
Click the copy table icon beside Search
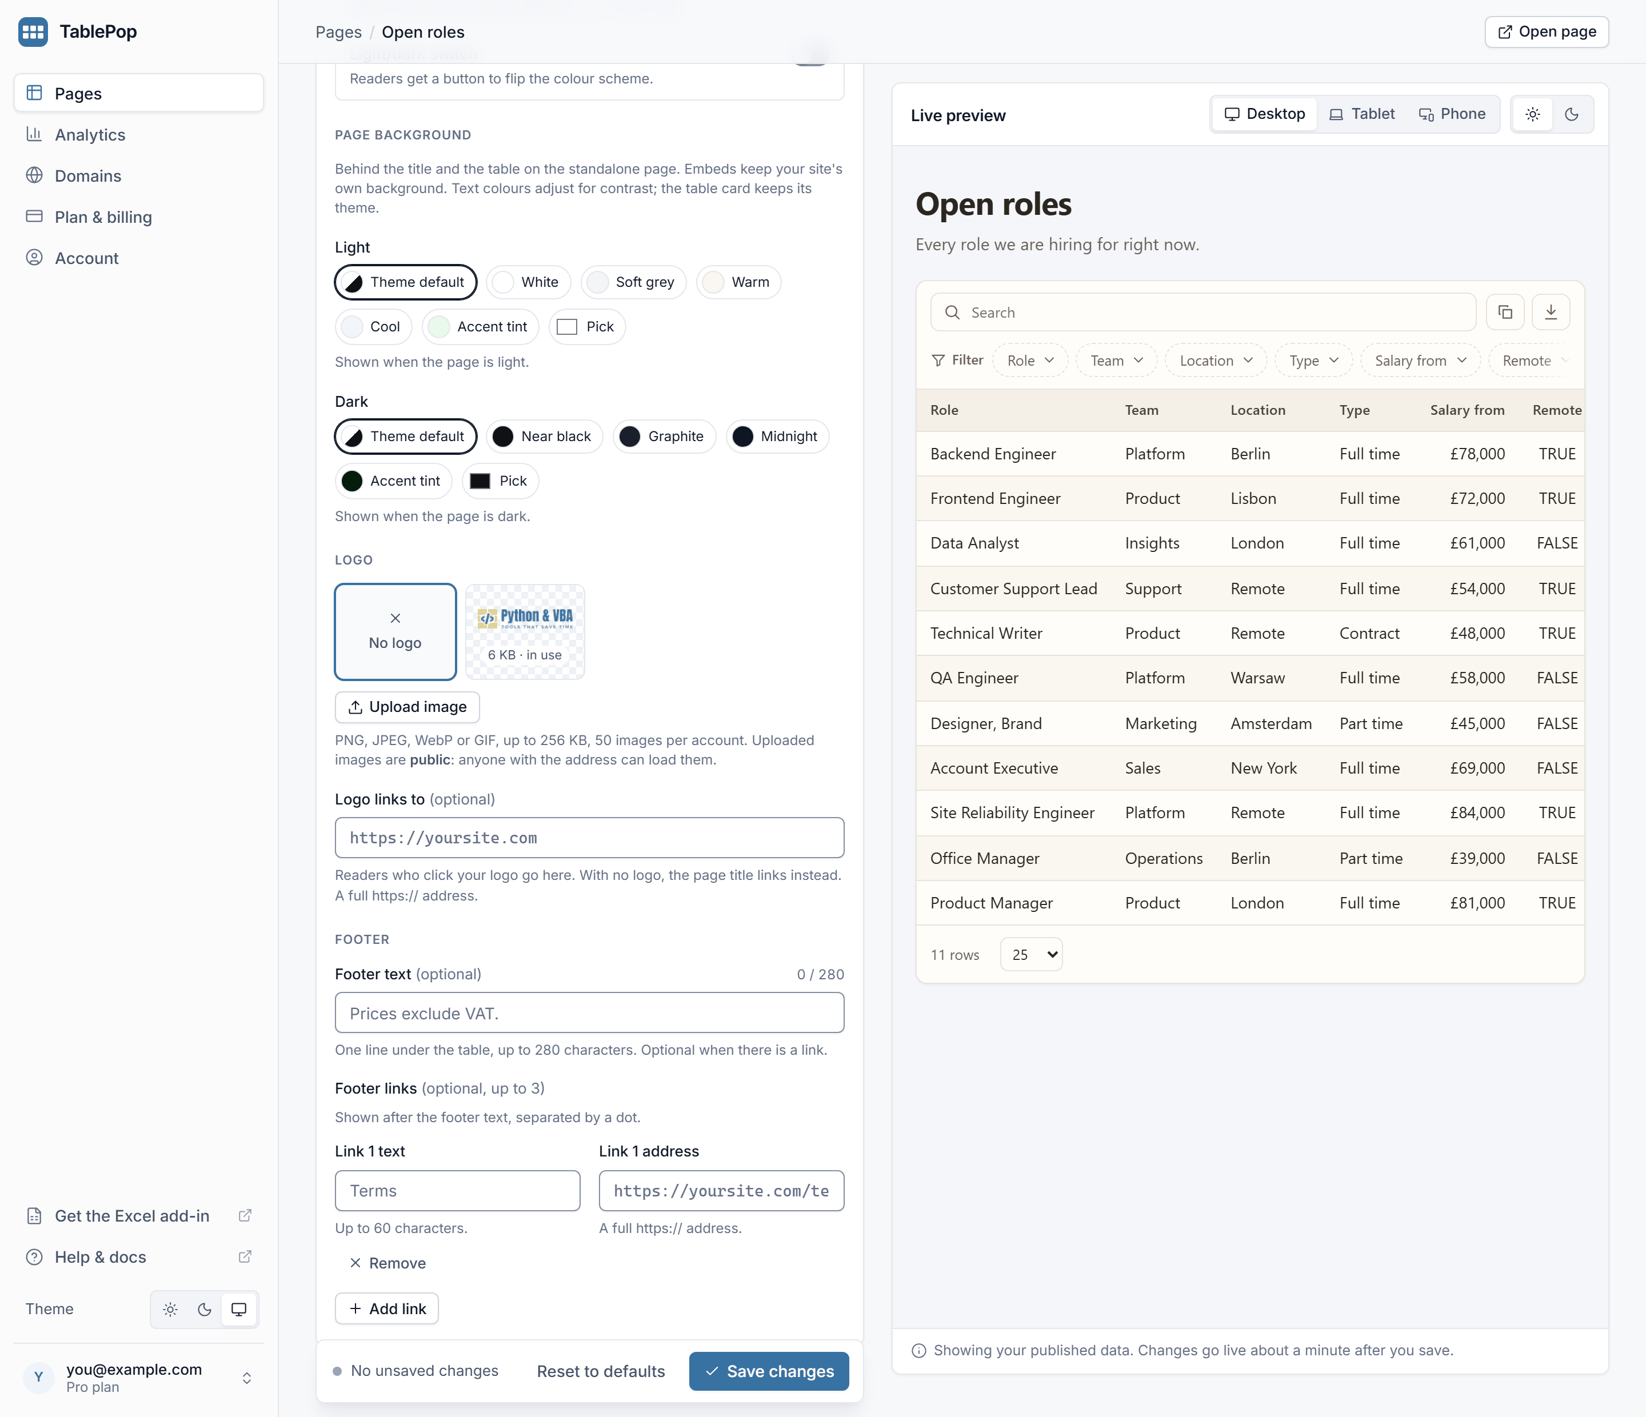point(1505,312)
